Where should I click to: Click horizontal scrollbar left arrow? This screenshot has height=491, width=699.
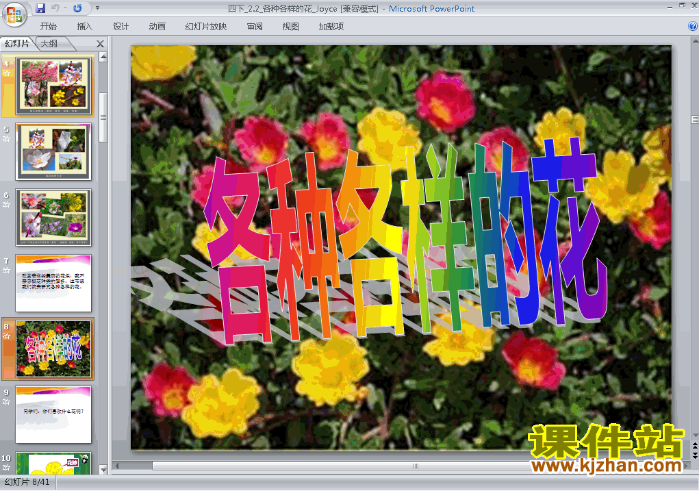[x=117, y=466]
